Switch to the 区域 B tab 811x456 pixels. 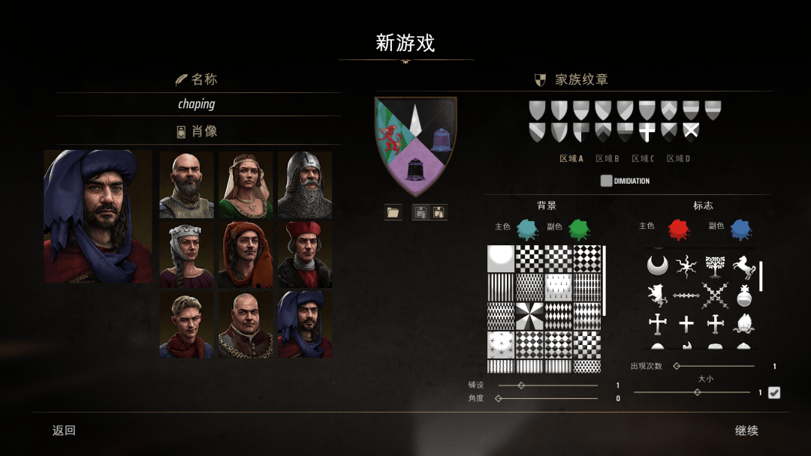tap(607, 158)
